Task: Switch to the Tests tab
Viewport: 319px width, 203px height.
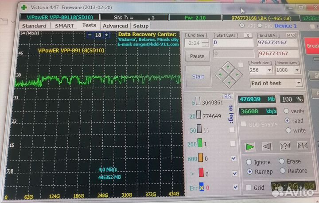Action: pos(89,25)
